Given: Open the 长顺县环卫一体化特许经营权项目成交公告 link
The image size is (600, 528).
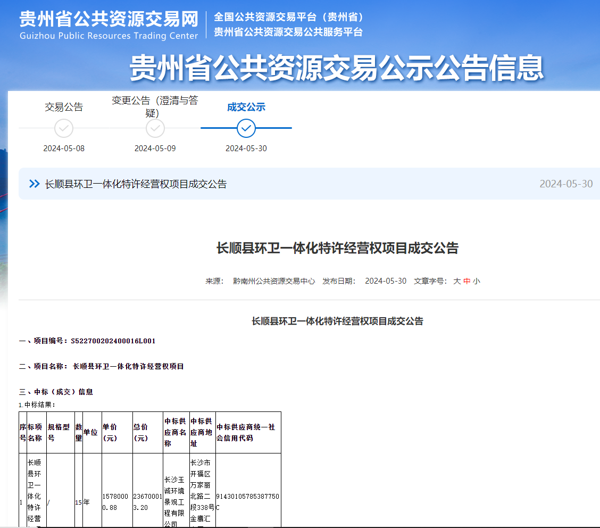Looking at the screenshot, I should (135, 184).
